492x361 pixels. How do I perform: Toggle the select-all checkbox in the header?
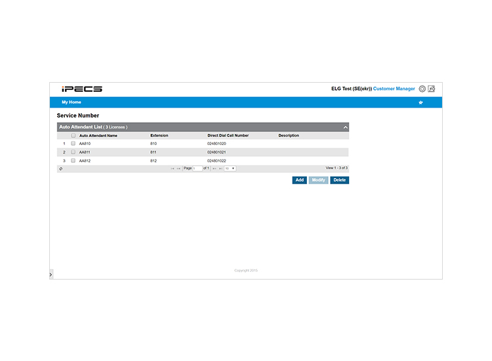(73, 136)
